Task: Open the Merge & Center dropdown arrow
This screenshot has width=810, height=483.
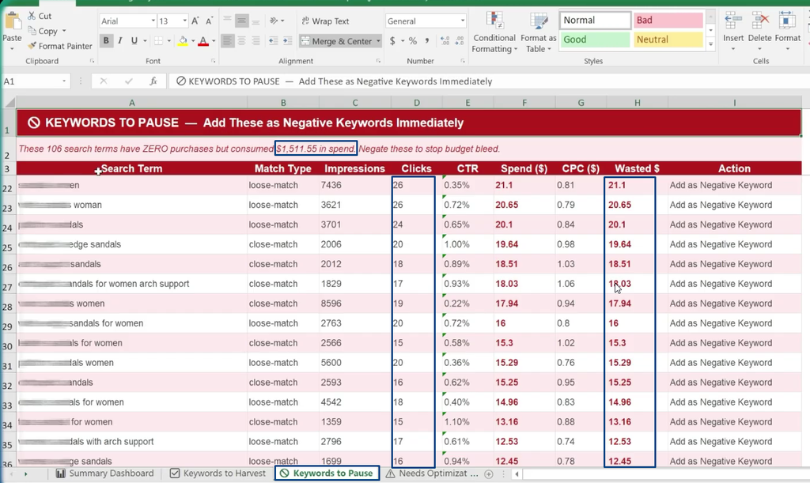Action: pos(379,41)
